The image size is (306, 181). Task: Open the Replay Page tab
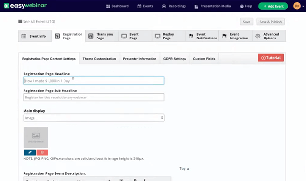(169, 36)
